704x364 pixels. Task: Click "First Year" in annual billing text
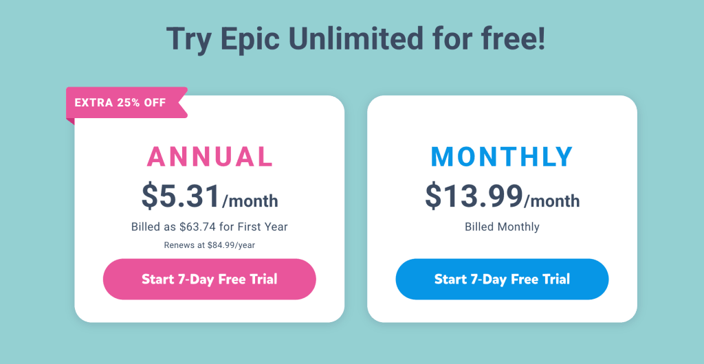click(263, 227)
